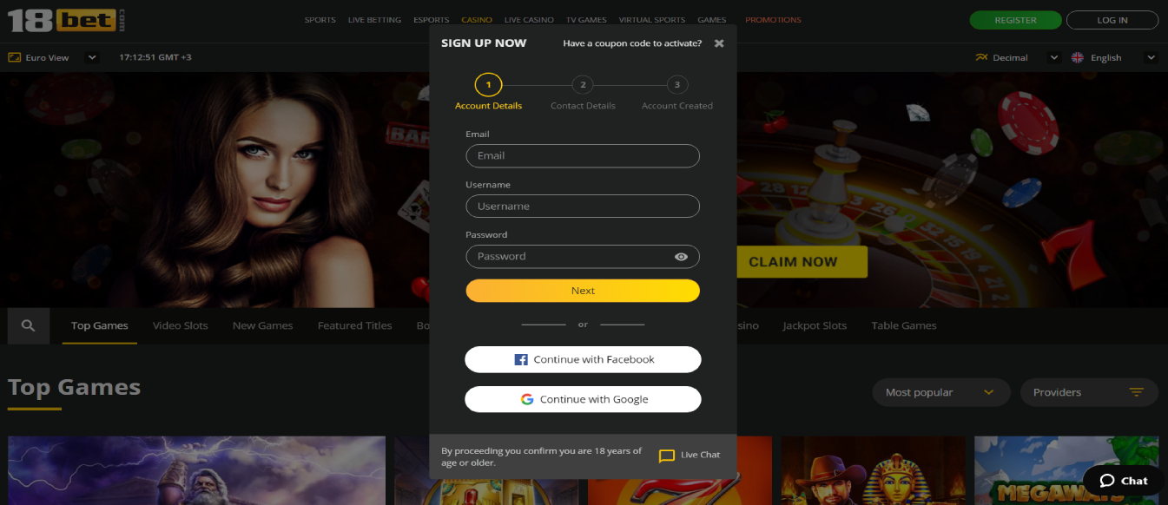Click the Log In button
The height and width of the screenshot is (505, 1168).
pyautogui.click(x=1112, y=20)
